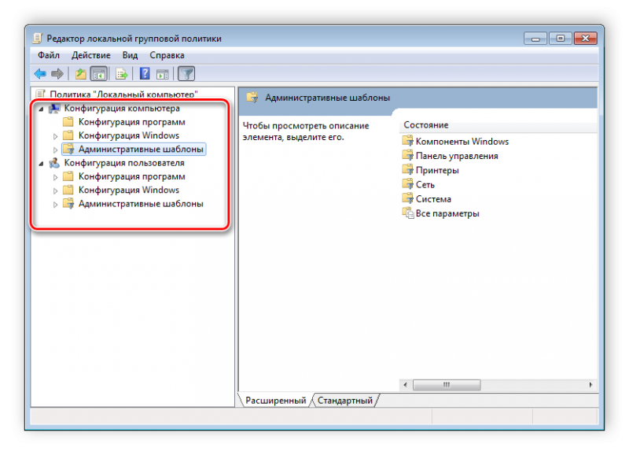Select the Конфигурация пользователя tree item
629x455 pixels.
[x=124, y=163]
